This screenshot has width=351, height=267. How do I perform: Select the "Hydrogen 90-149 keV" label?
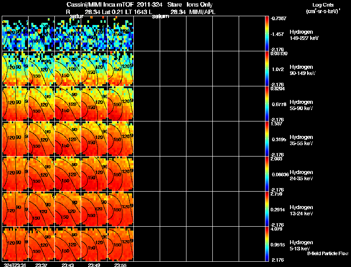click(x=302, y=70)
